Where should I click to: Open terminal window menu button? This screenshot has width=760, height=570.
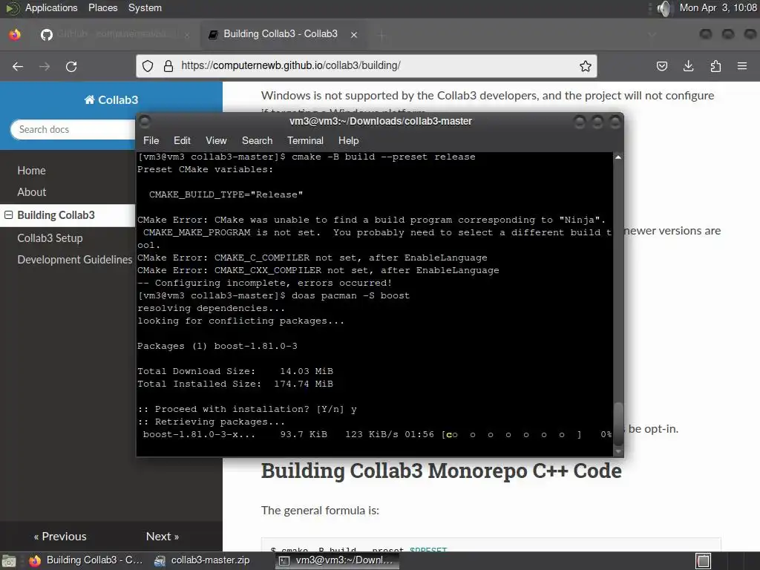(145, 122)
